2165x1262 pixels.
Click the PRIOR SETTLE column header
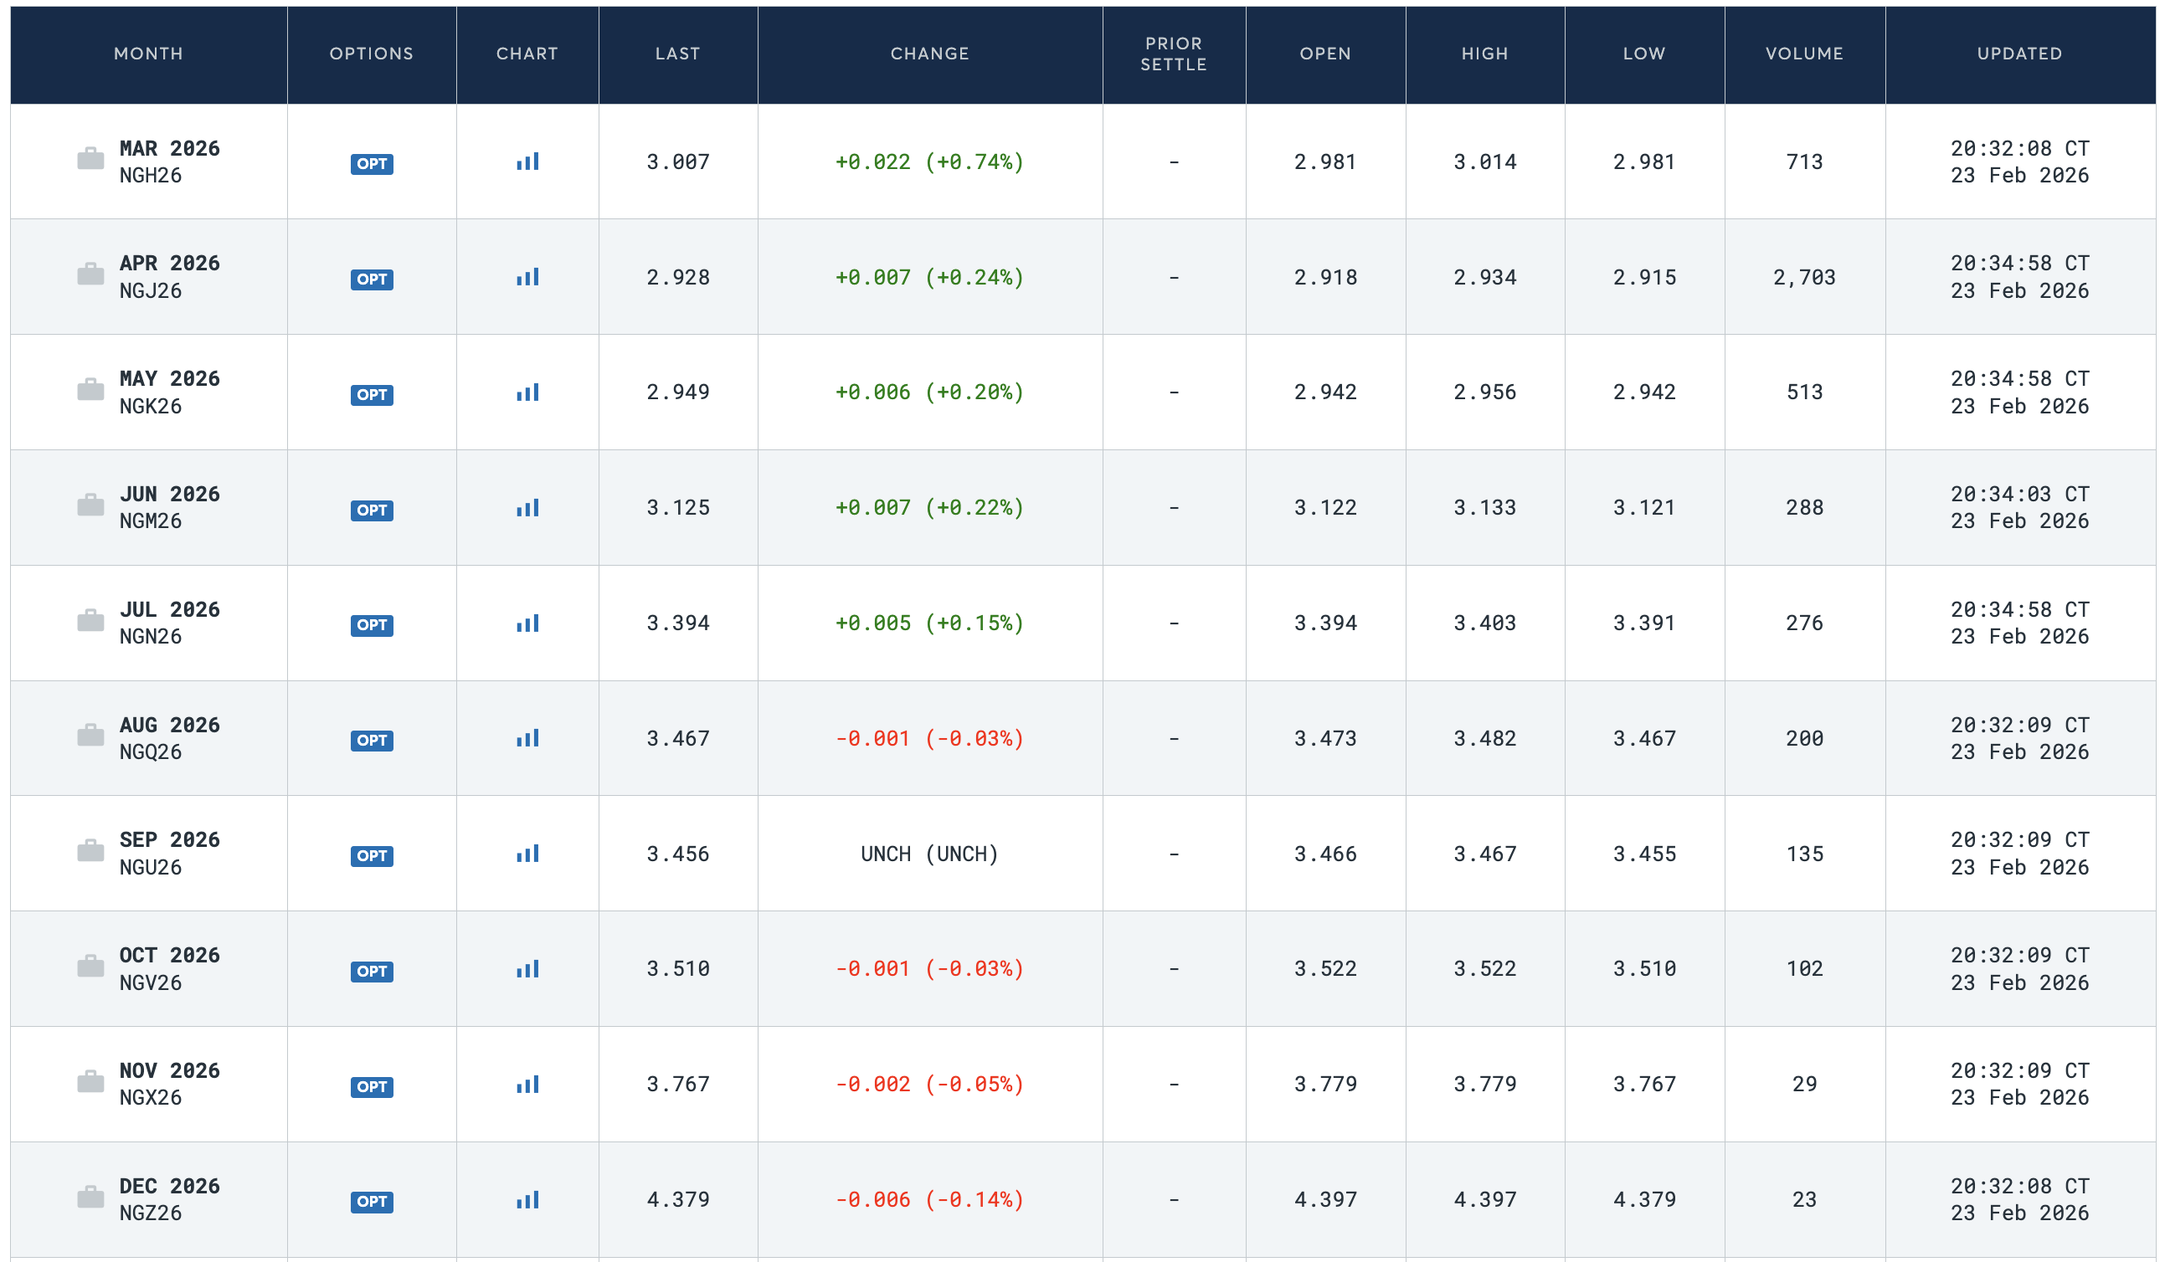point(1174,54)
